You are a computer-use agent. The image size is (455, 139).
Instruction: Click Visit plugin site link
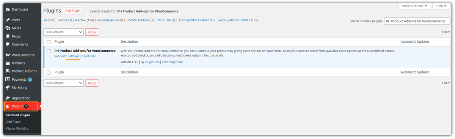coord(172,62)
